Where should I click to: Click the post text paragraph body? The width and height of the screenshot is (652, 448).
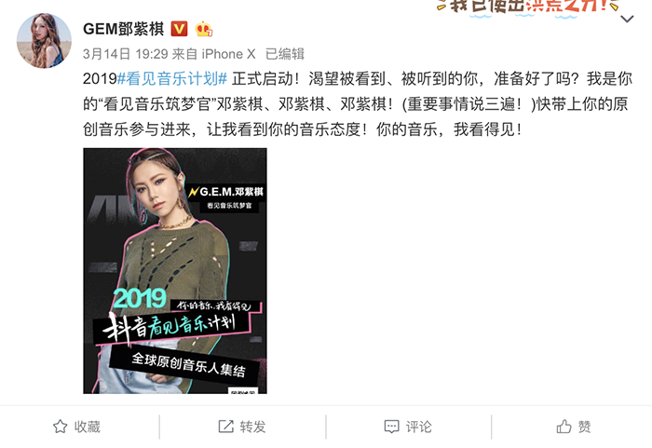tap(358, 104)
